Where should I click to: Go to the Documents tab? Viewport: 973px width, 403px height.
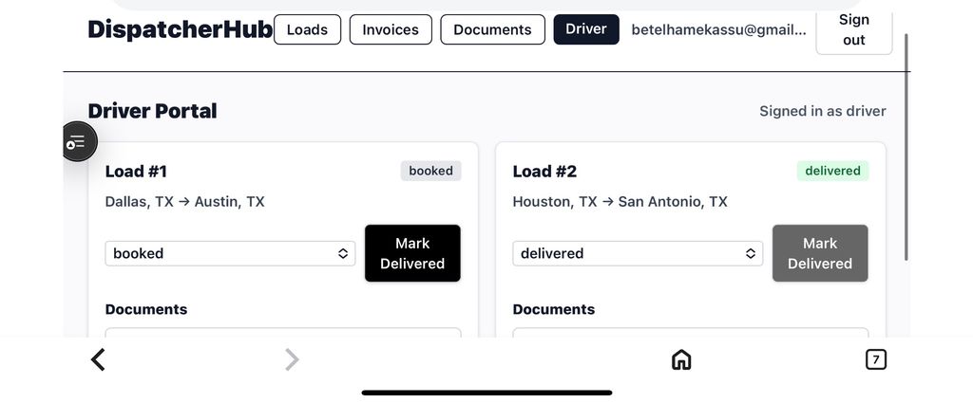tap(492, 29)
